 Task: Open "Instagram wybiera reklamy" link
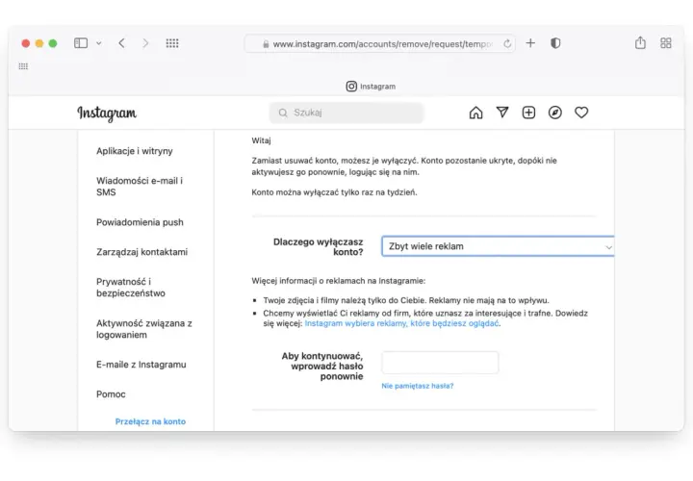click(x=401, y=323)
